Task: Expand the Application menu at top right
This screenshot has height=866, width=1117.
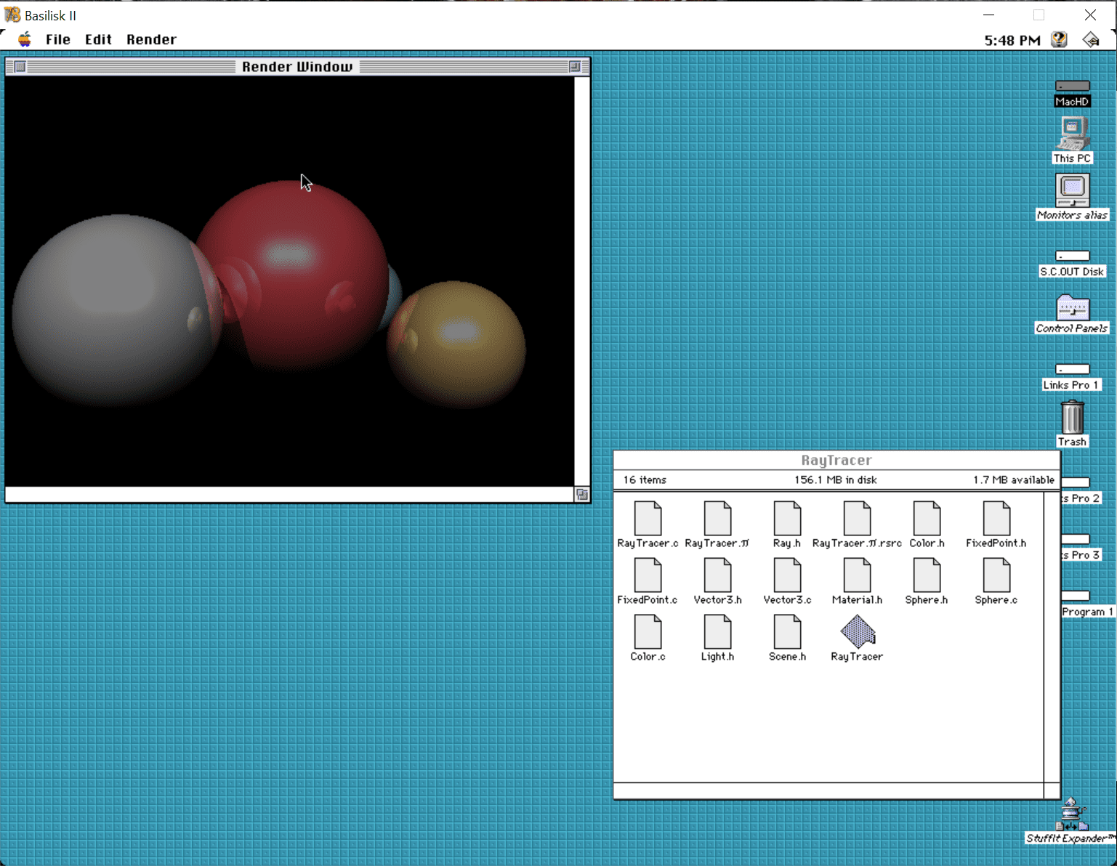Action: [x=1091, y=40]
